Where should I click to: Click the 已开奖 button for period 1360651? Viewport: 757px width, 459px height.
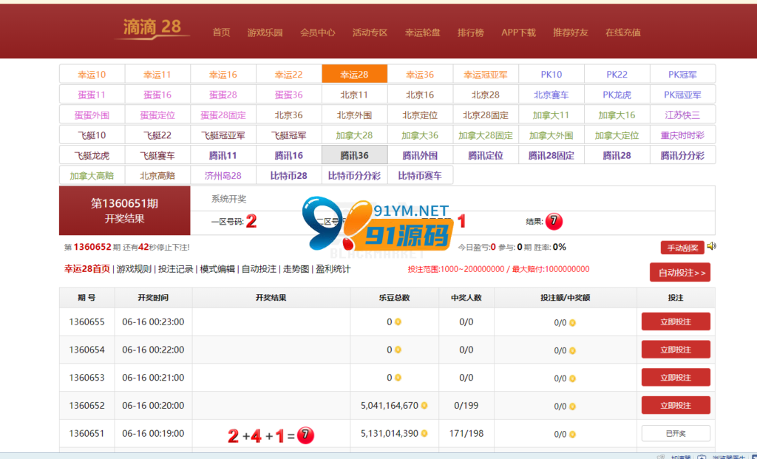pos(676,433)
